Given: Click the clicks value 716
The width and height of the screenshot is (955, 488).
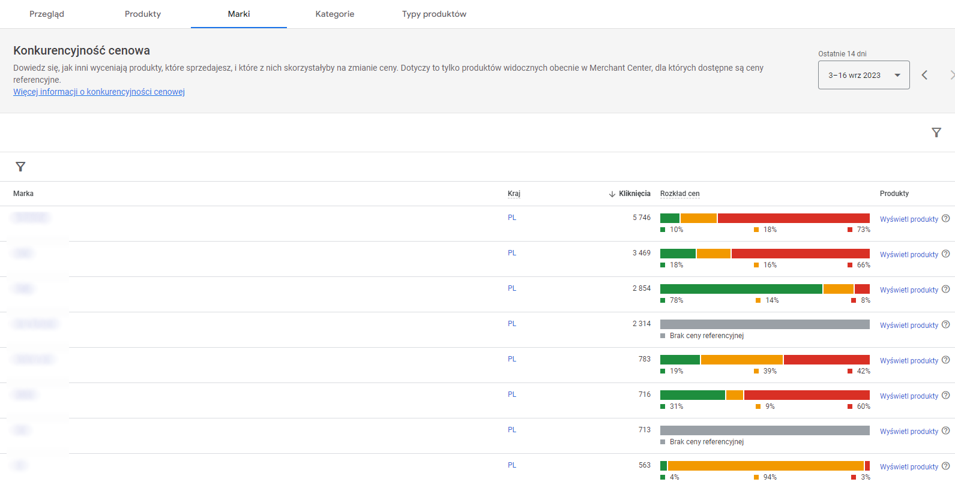Looking at the screenshot, I should coord(645,394).
